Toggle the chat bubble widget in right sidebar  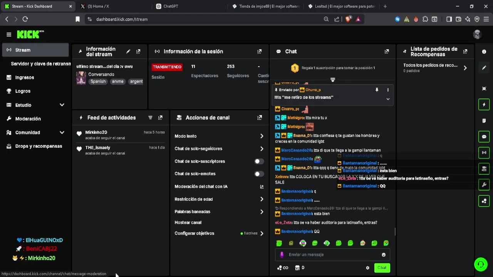click(484, 137)
